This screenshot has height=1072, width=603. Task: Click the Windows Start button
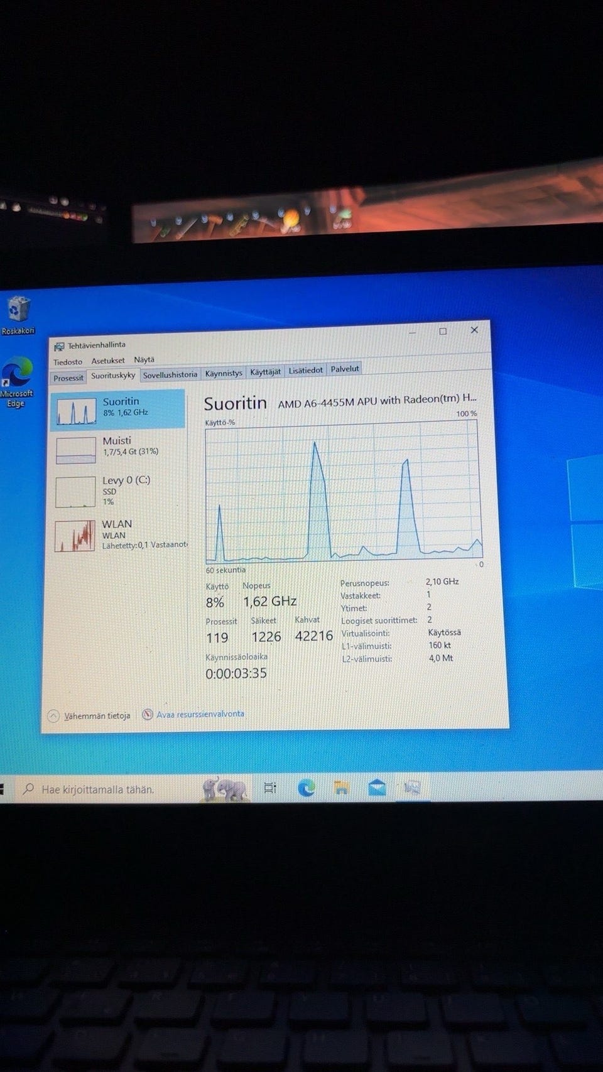click(2, 789)
